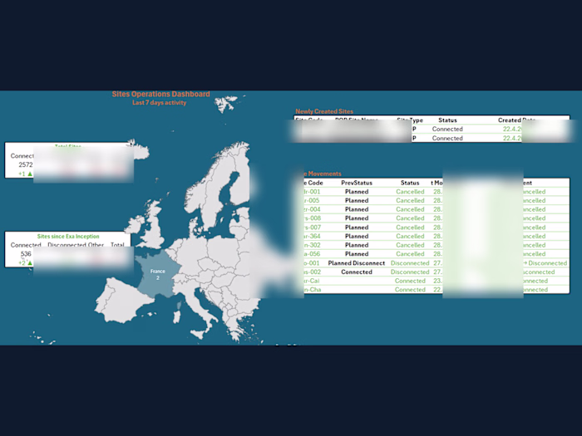The height and width of the screenshot is (436, 582).
Task: Click the 'Status' header in Movements table
Action: [410, 183]
